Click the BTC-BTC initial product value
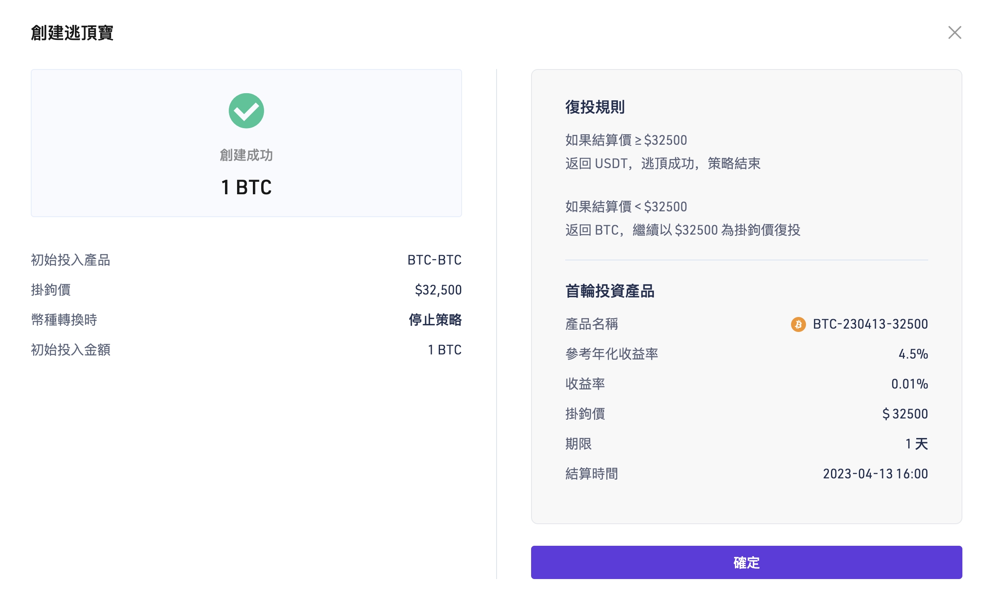This screenshot has height=609, width=989. click(434, 260)
